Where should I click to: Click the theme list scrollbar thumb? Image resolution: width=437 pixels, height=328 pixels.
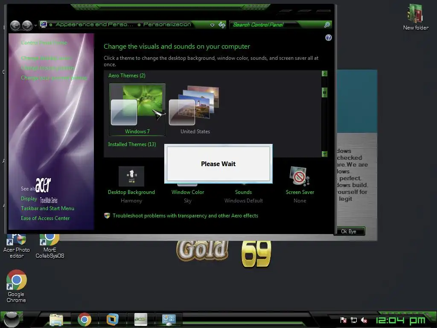324,92
